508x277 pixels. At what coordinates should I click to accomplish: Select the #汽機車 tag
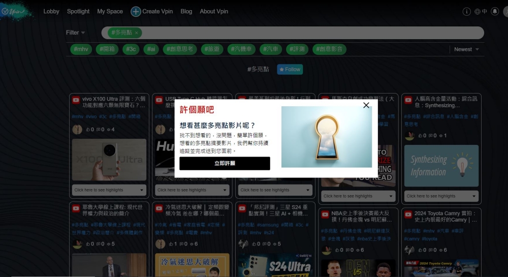pos(241,49)
